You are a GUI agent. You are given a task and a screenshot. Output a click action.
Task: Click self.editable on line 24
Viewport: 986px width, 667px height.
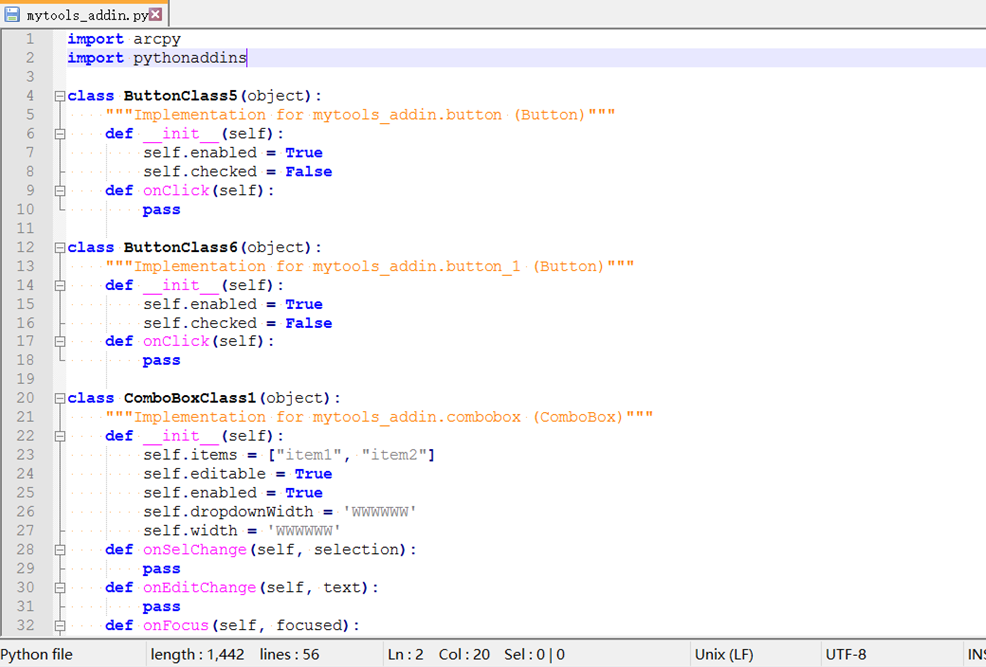[x=205, y=474]
